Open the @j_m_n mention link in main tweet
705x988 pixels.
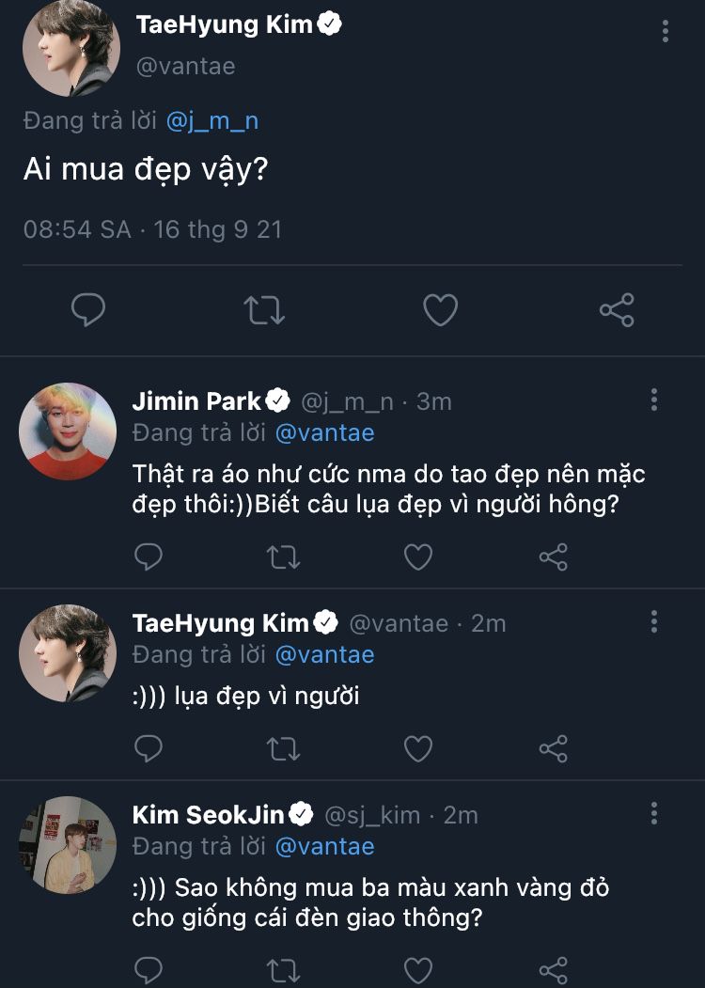[211, 120]
